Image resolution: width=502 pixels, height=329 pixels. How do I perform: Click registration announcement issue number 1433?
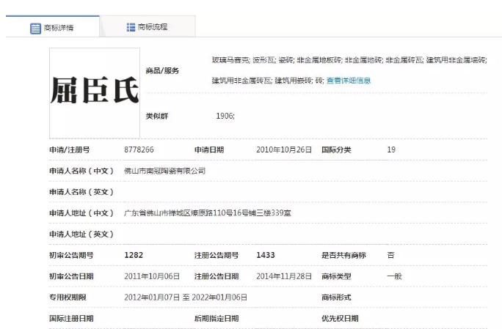coord(266,255)
